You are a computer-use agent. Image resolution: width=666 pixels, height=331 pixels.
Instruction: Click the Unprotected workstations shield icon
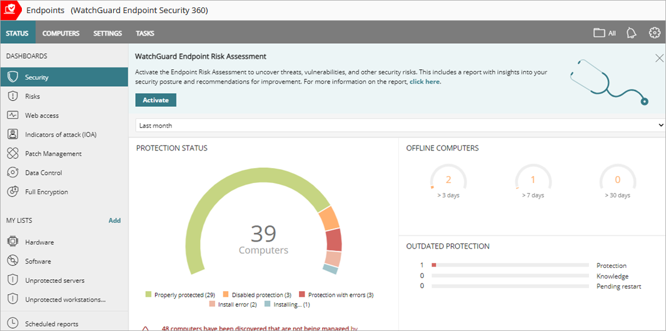[x=13, y=300]
